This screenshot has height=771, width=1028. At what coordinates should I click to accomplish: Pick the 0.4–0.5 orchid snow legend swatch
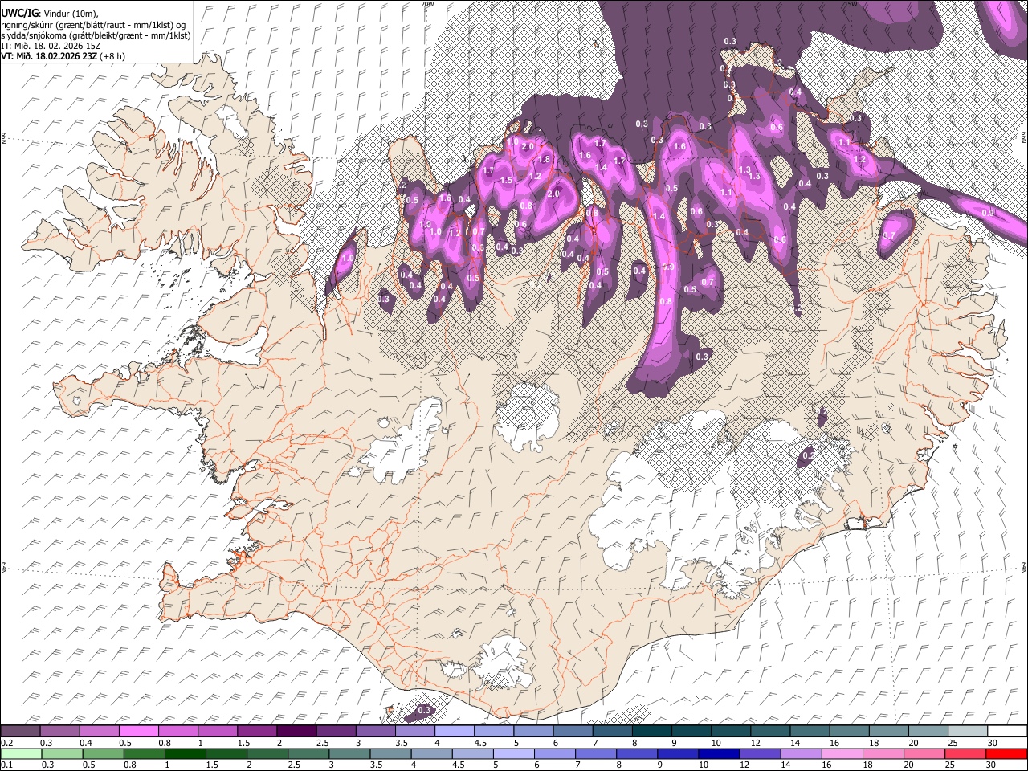coord(100,732)
